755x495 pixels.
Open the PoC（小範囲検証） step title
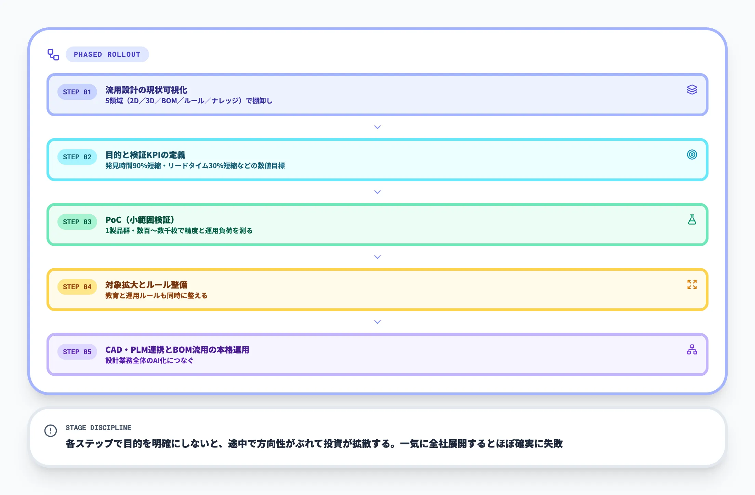point(140,220)
